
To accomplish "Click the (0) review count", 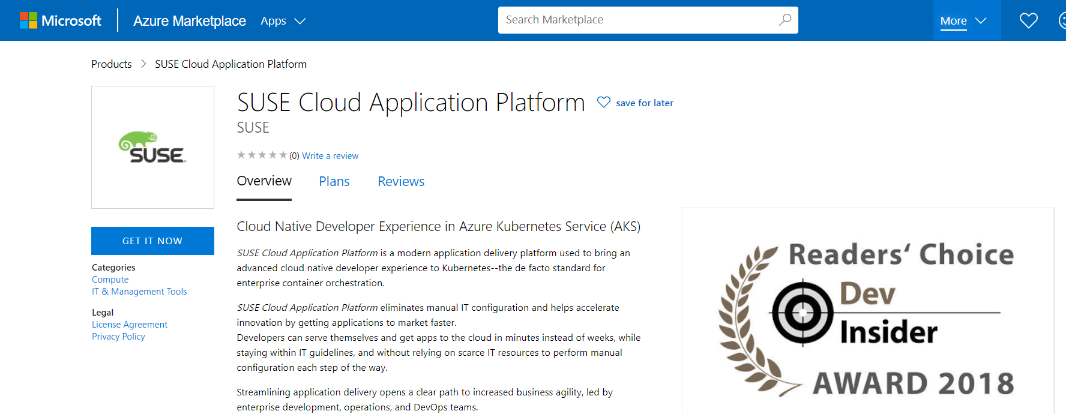I will [294, 156].
